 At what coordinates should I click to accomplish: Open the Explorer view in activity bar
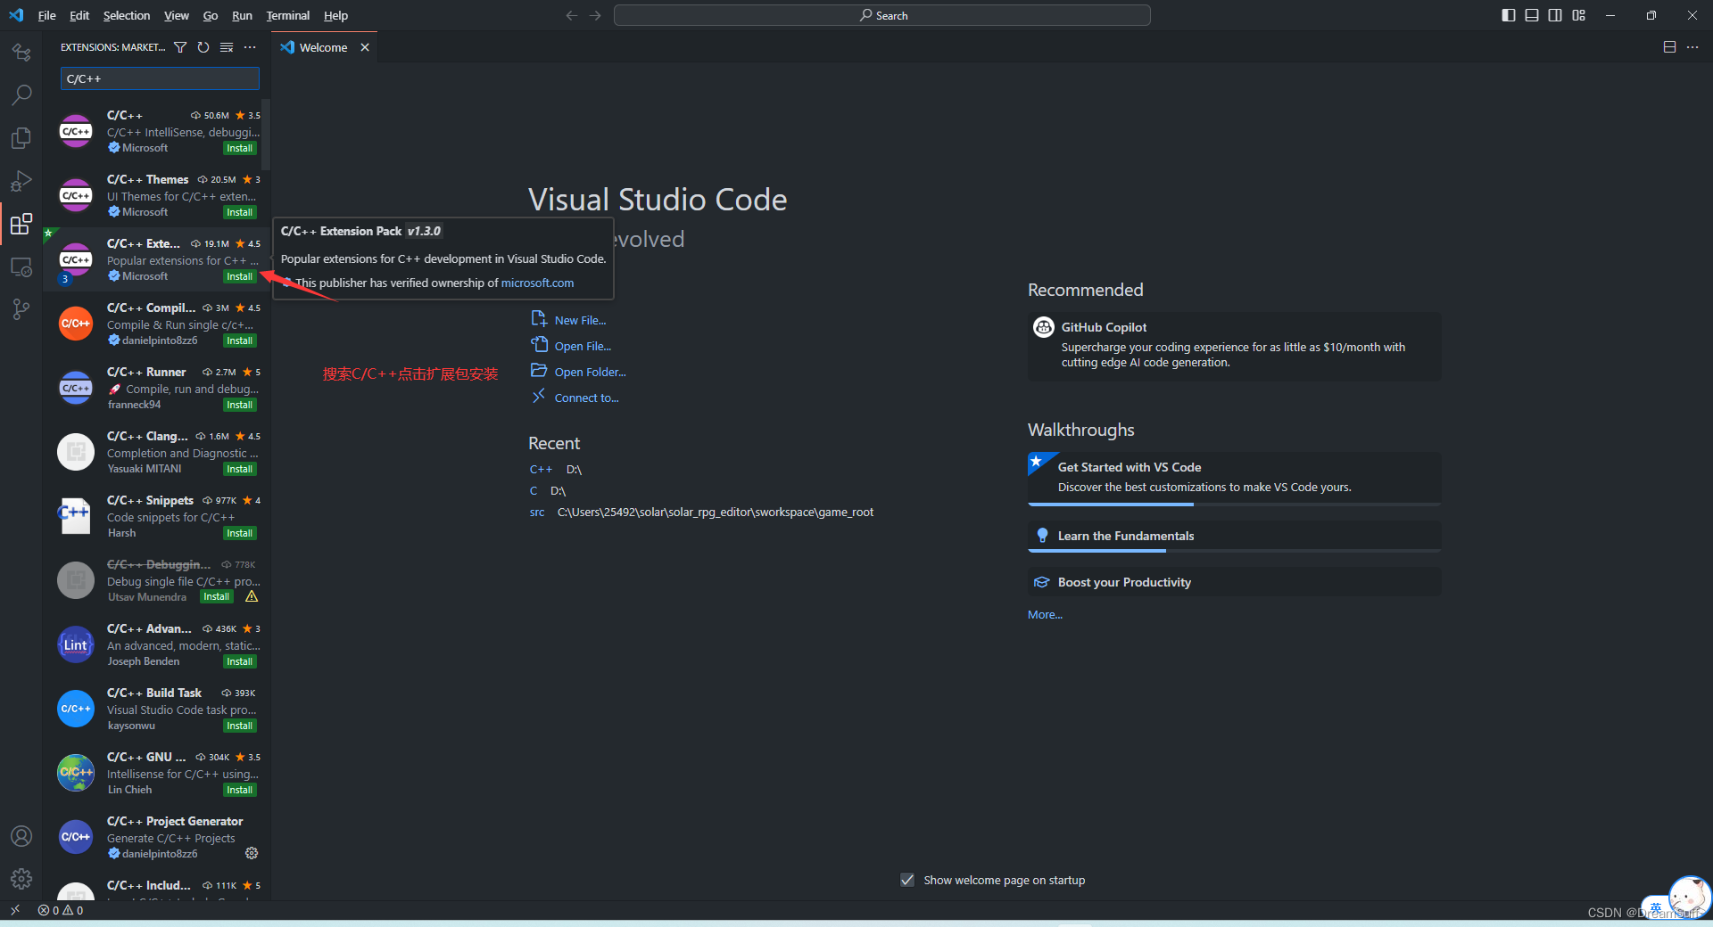(x=21, y=137)
